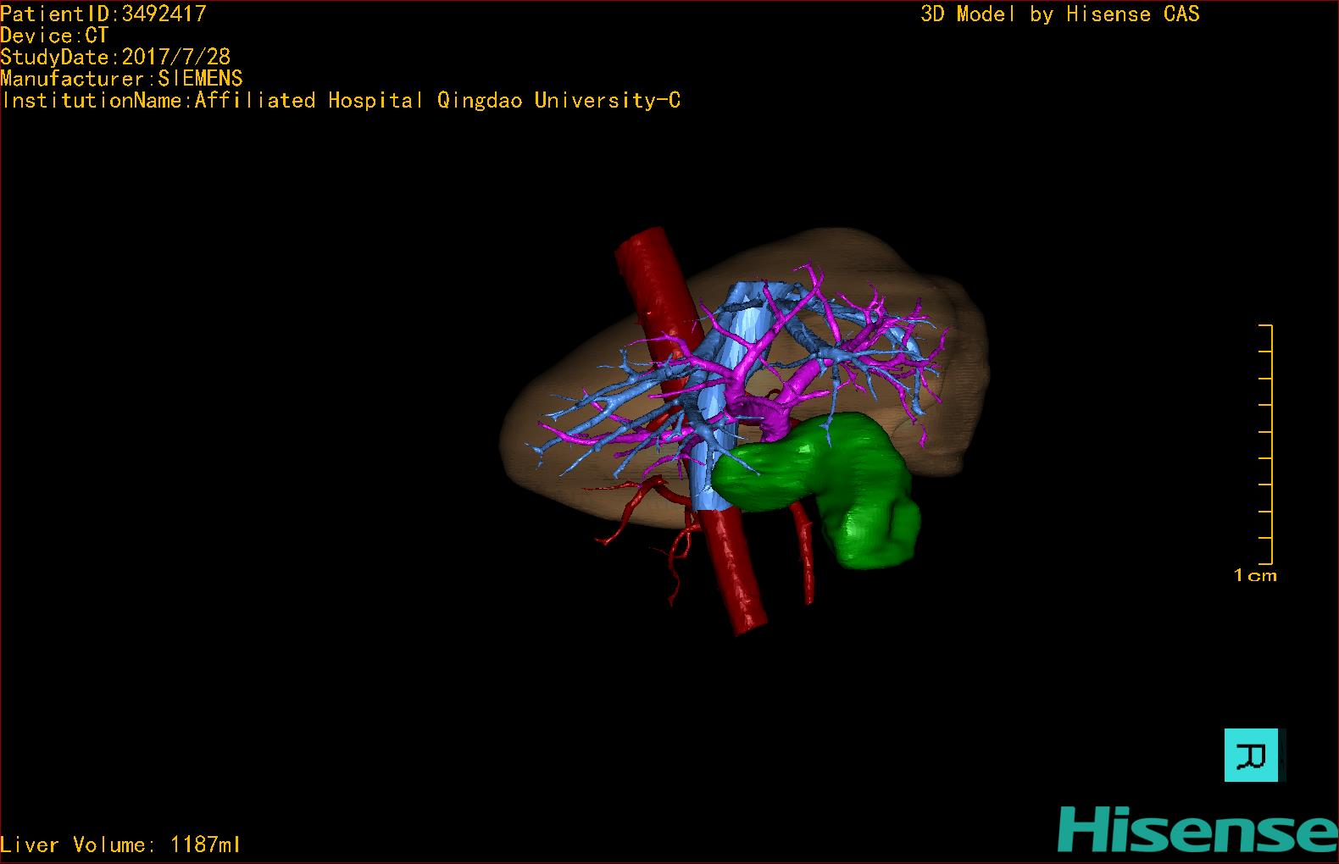The image size is (1339, 864).
Task: Select the 'Liver Volume: 1187ml' readout
Action: click(x=120, y=845)
